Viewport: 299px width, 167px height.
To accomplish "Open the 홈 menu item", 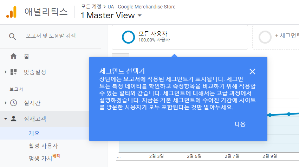I will 26,56.
